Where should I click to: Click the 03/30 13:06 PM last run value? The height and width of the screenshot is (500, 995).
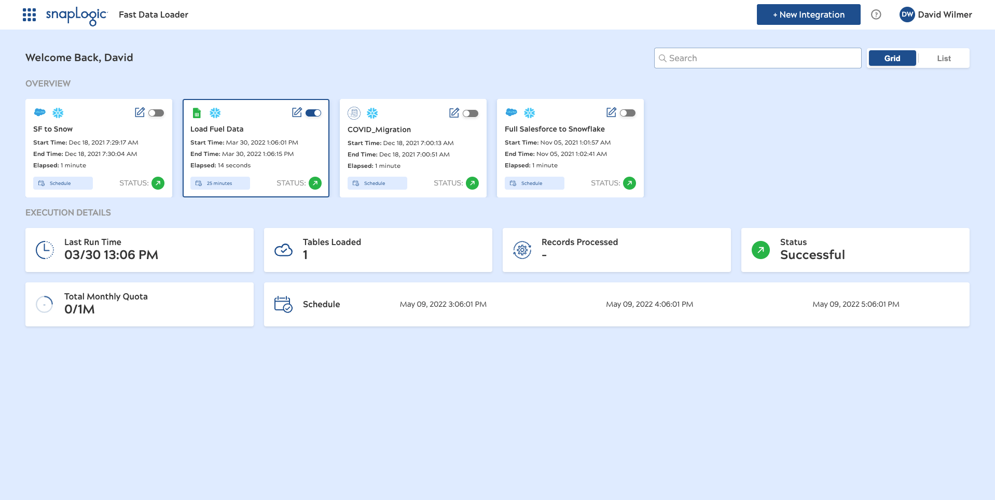(x=111, y=255)
